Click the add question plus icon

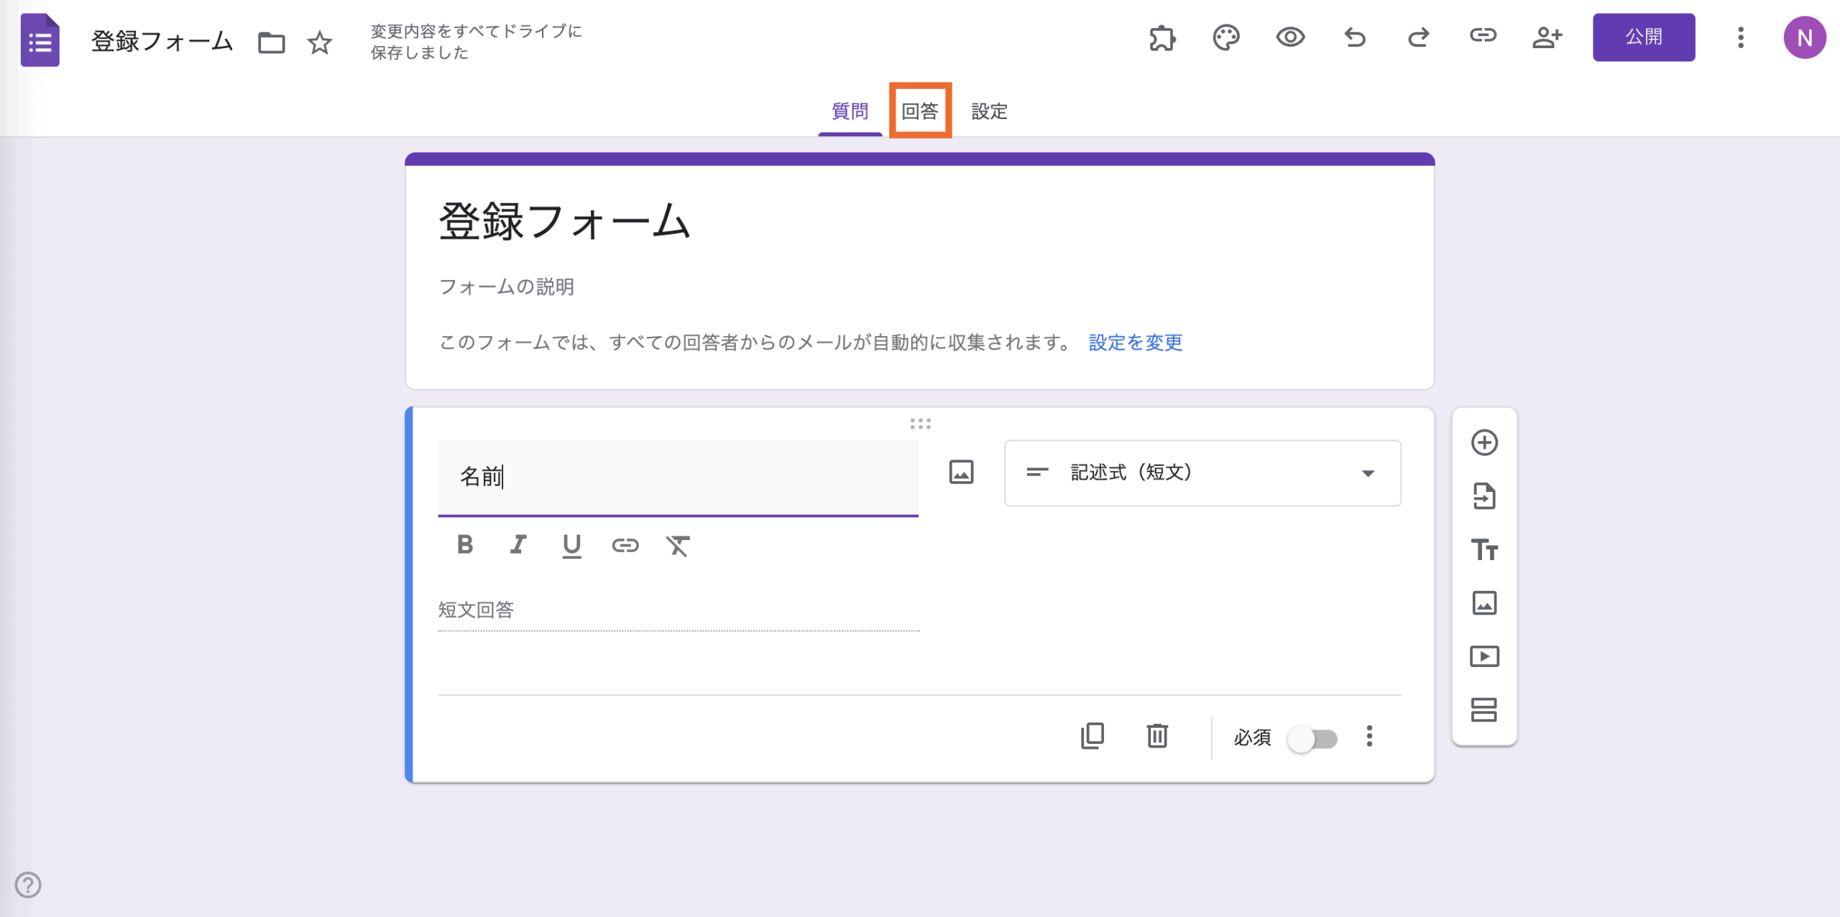pyautogui.click(x=1484, y=442)
